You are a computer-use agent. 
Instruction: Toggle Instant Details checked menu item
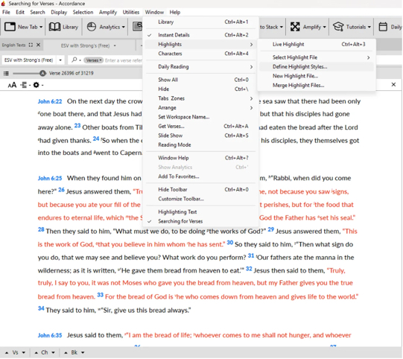pyautogui.click(x=200, y=35)
